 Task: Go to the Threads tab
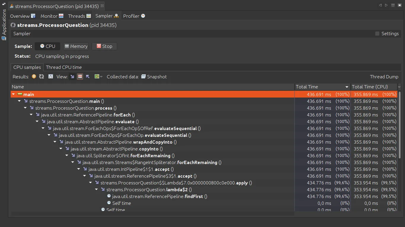click(x=79, y=16)
